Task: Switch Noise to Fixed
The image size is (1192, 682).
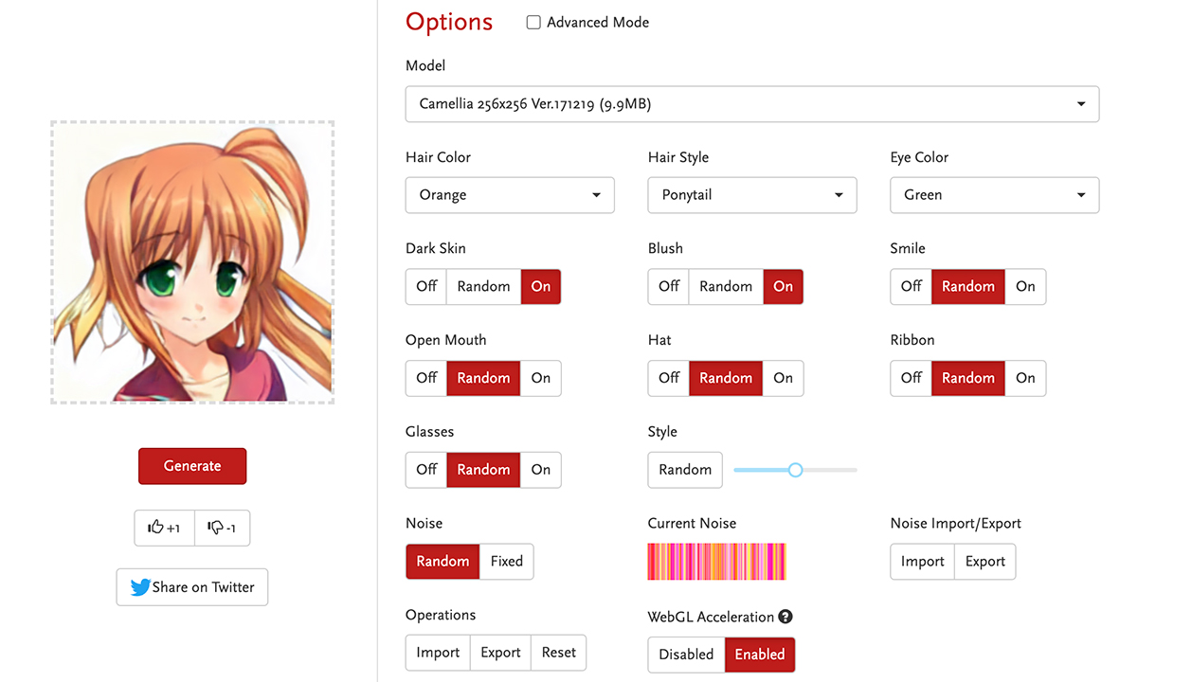Action: pyautogui.click(x=506, y=561)
